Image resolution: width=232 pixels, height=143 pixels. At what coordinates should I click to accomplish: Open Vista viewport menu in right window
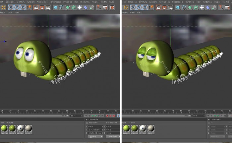139,13
